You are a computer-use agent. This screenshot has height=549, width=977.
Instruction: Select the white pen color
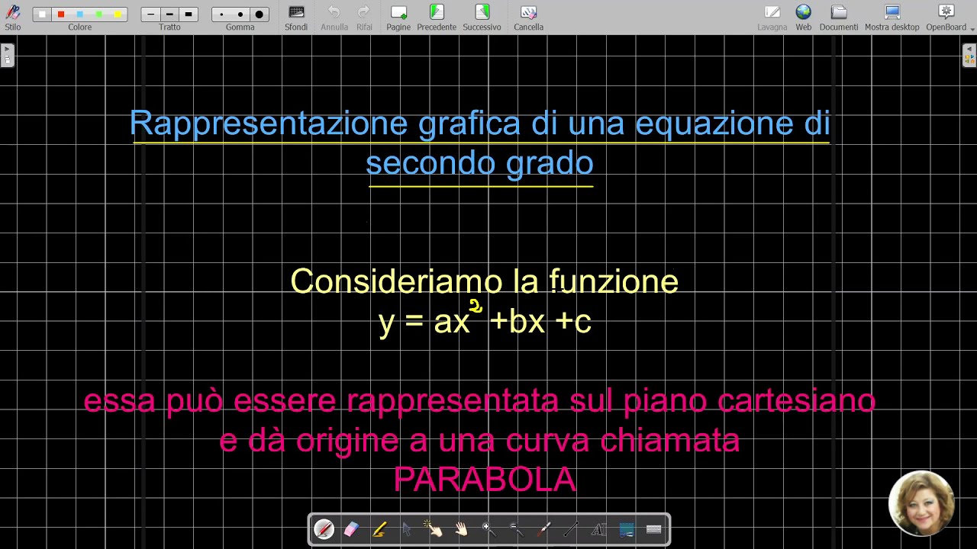click(x=43, y=14)
